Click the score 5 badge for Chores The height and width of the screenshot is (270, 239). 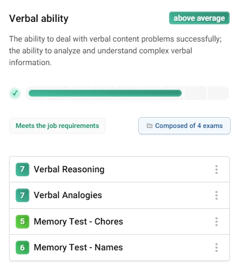[22, 222]
